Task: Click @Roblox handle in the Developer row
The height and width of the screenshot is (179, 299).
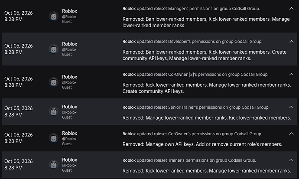Action: point(69,49)
